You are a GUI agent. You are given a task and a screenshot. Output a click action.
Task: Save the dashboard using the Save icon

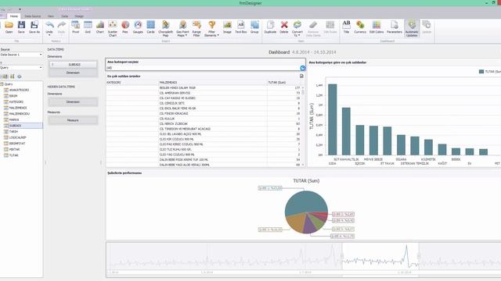21,27
